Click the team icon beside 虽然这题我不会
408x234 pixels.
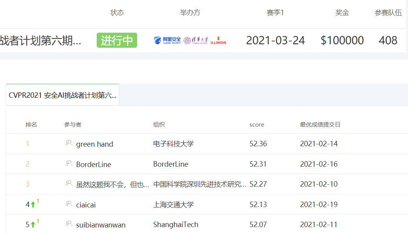click(69, 184)
